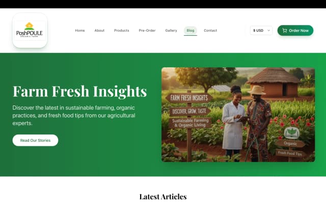Click the wooden Farm Fresh Insights signpost

click(189, 98)
